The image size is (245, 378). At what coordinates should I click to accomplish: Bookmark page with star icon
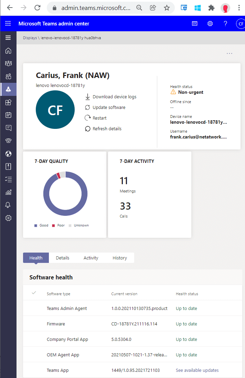pos(167,8)
